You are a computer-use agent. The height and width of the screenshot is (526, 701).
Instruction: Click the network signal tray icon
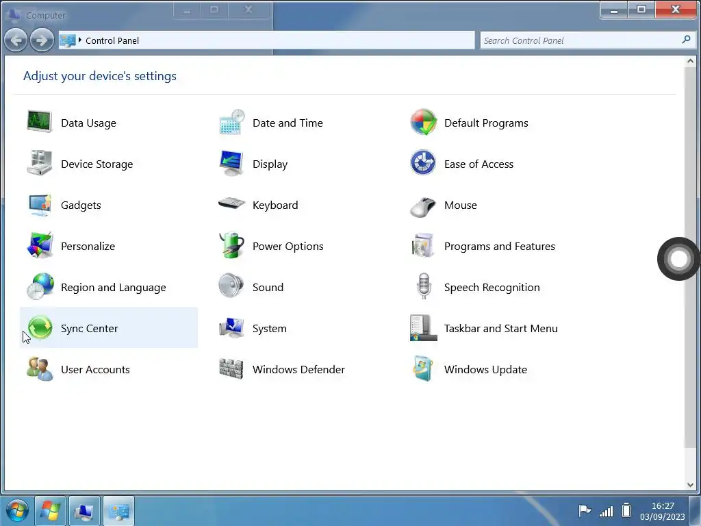(606, 511)
